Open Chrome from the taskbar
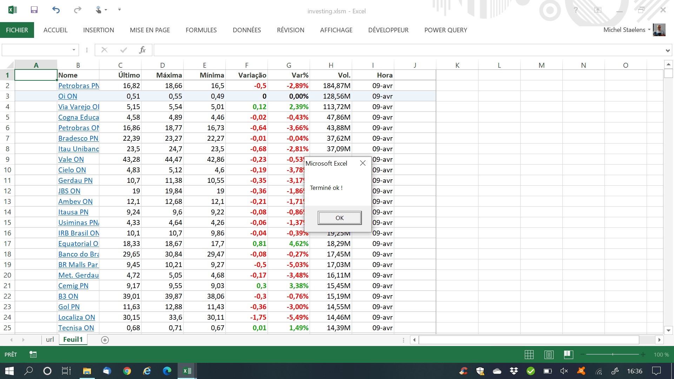The height and width of the screenshot is (379, 674). (x=127, y=371)
